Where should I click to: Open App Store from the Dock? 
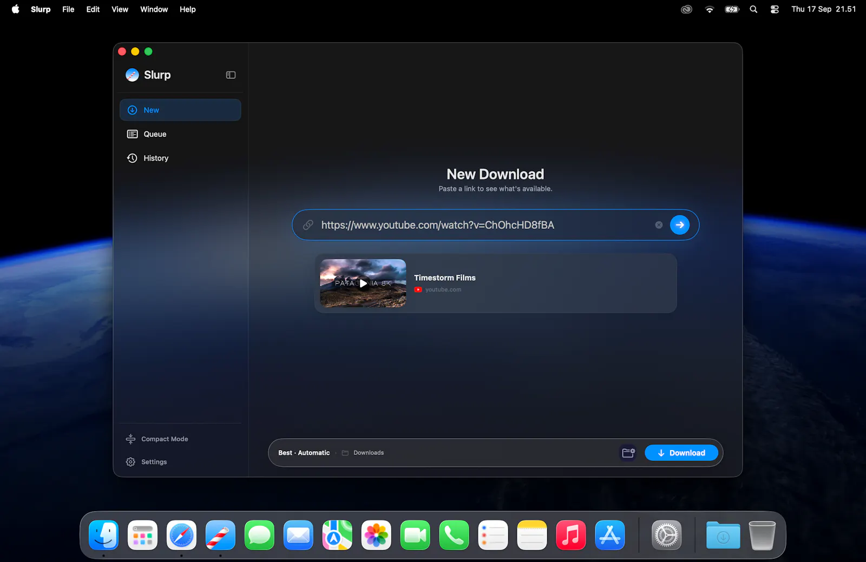click(610, 535)
